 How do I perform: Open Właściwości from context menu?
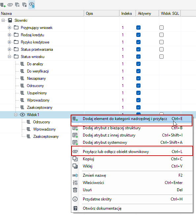coord(132,183)
